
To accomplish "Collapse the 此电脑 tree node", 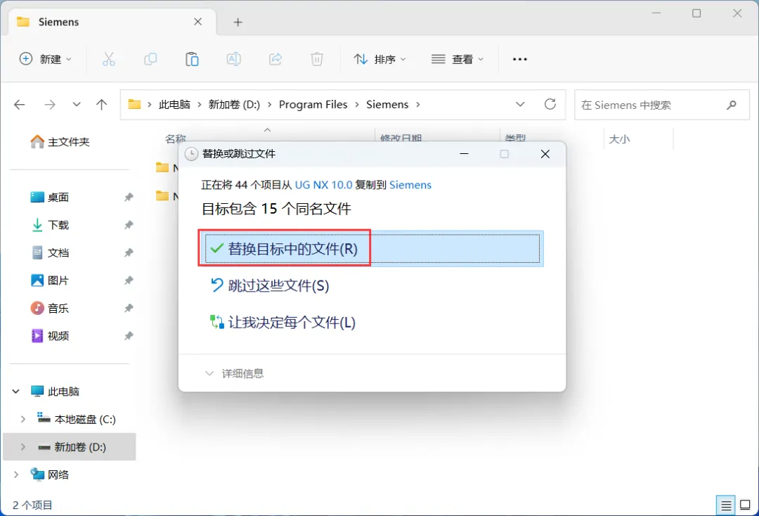I will click(16, 391).
